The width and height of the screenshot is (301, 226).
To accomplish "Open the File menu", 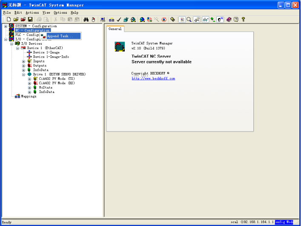I will 7,12.
